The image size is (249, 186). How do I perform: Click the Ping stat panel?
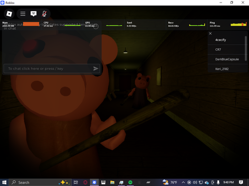[228, 25]
